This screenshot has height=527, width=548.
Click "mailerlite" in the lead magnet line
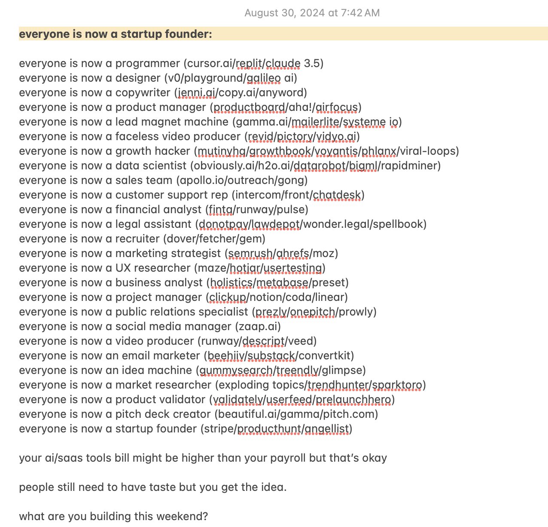point(316,122)
